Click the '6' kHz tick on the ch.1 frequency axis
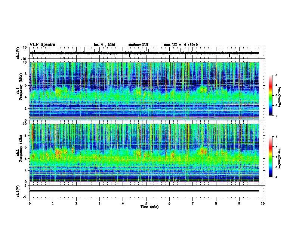 coord(26,85)
